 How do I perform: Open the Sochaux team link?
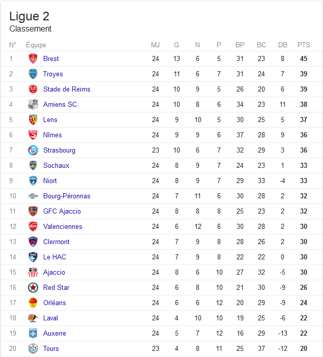[56, 165]
